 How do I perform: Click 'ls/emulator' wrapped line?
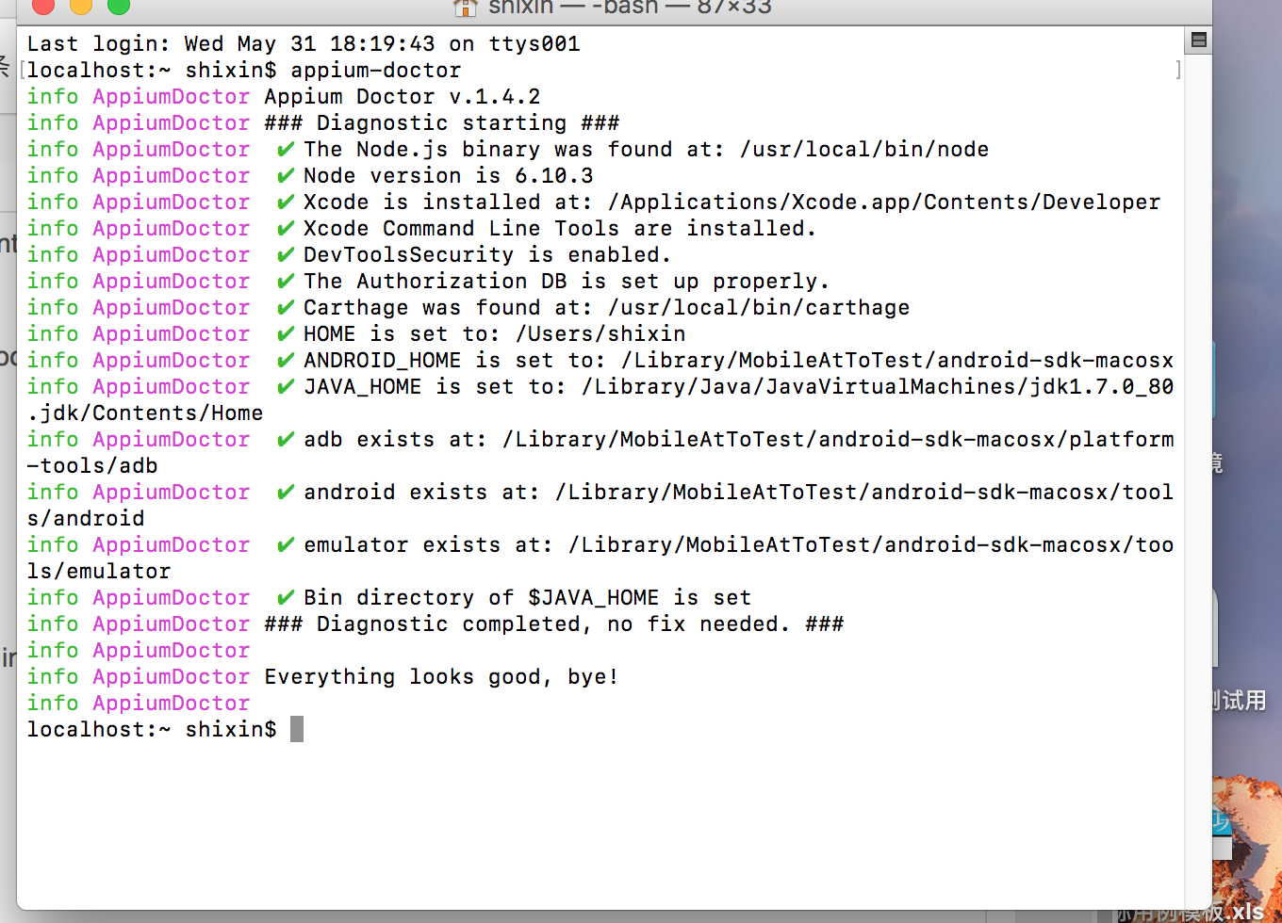tap(99, 572)
